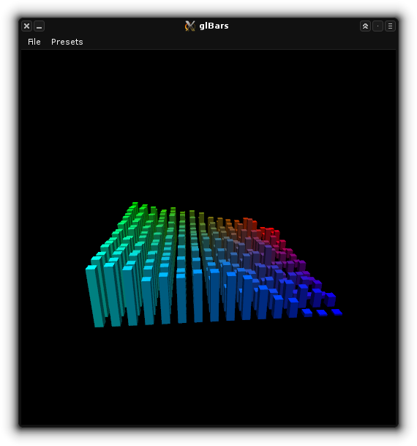Click the glBars title text
Image resolution: width=417 pixels, height=446 pixels.
(x=214, y=26)
